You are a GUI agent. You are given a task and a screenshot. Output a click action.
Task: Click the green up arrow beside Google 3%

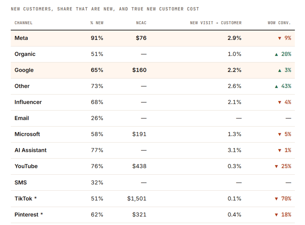click(279, 70)
